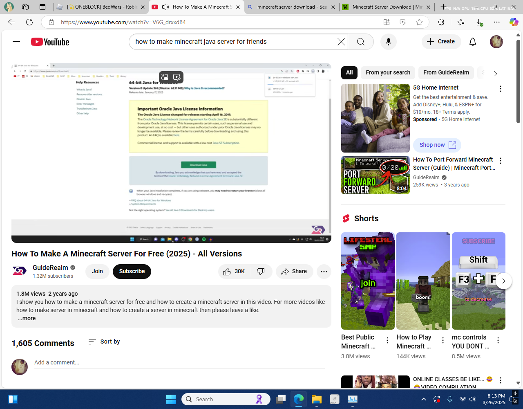This screenshot has width=523, height=409.
Task: Refresh the browser page
Action: [x=29, y=22]
